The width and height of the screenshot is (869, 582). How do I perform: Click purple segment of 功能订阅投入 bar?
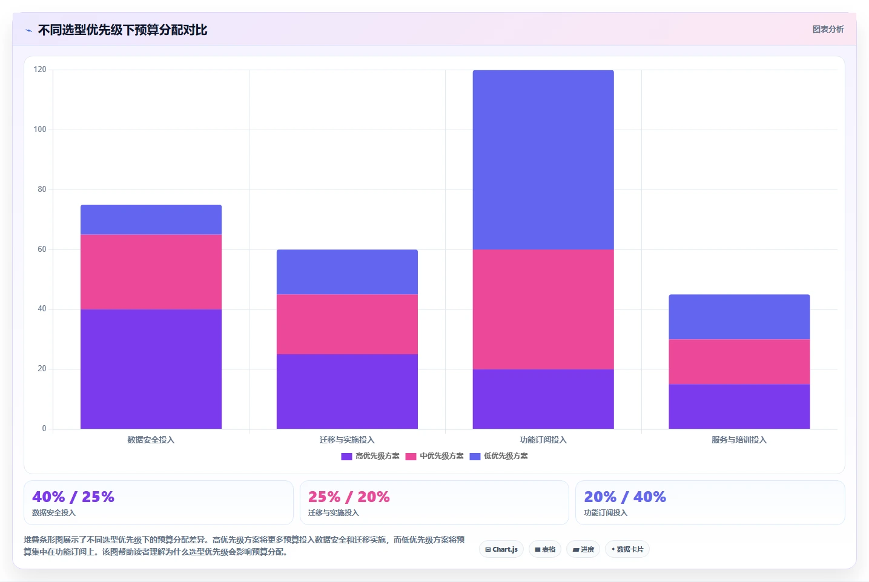(x=543, y=399)
